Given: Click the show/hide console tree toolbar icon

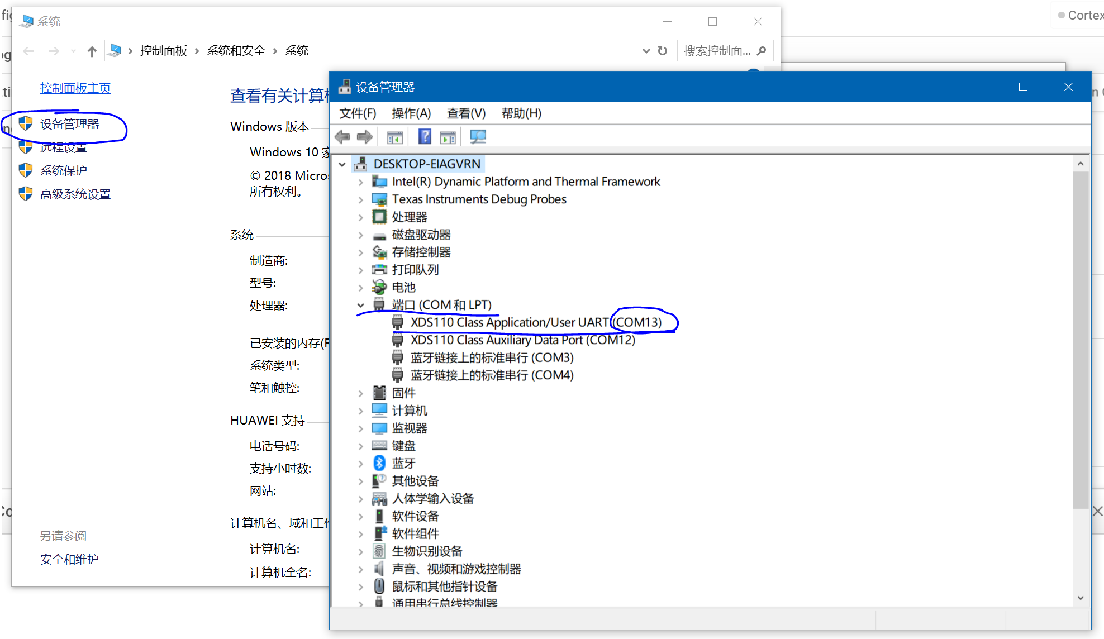Looking at the screenshot, I should click(394, 137).
